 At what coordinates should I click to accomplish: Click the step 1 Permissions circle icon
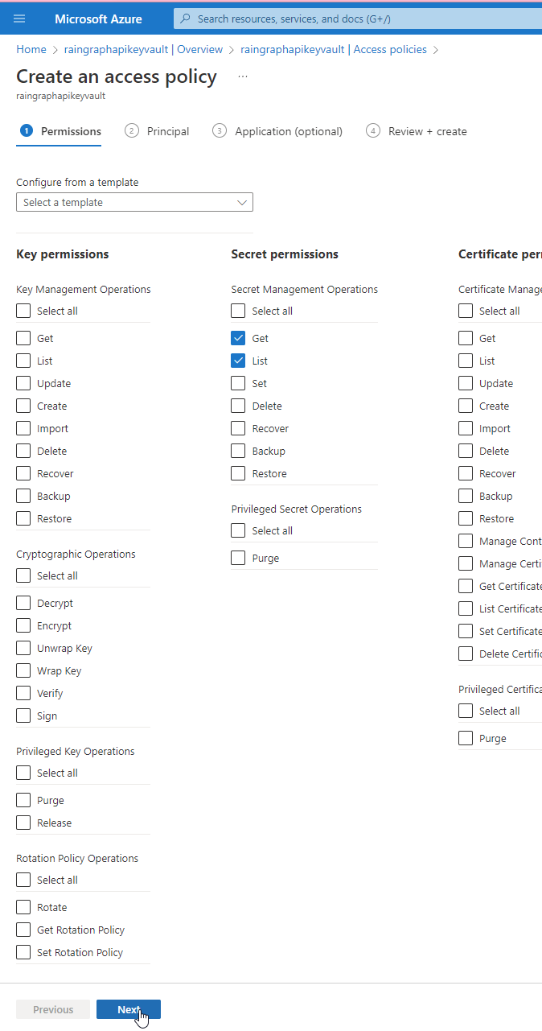(27, 130)
